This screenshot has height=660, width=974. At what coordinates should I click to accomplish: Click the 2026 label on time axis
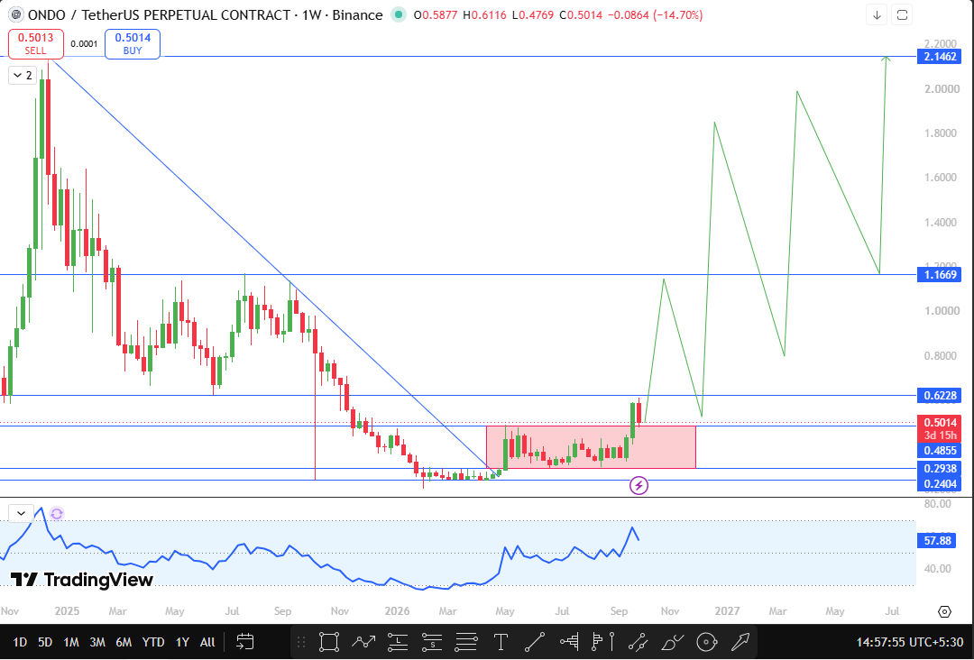click(396, 611)
